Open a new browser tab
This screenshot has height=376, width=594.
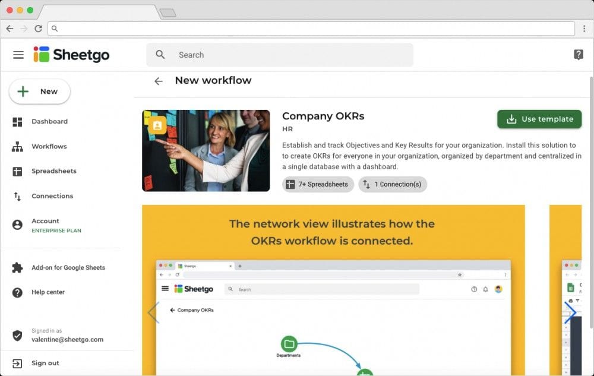click(x=168, y=13)
